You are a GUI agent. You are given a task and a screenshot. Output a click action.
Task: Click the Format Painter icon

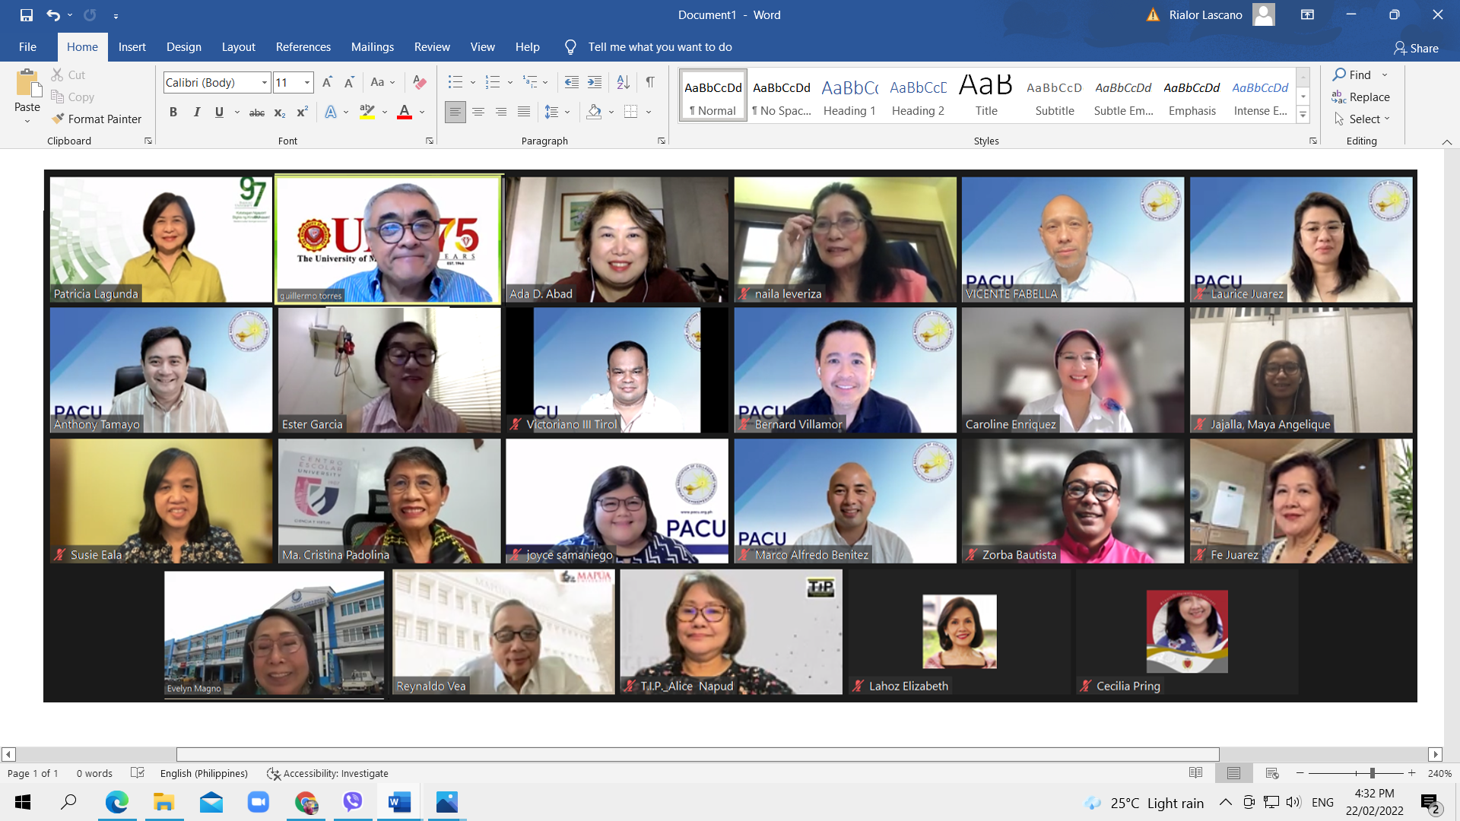click(59, 119)
